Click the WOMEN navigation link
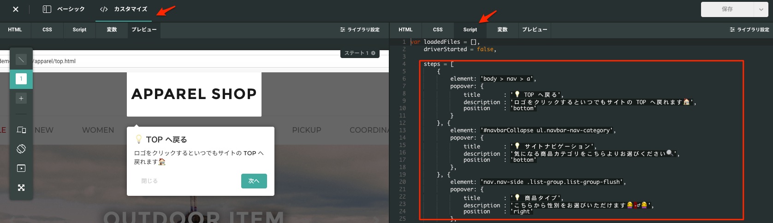Viewport: 773px width, 223px height. 98,130
